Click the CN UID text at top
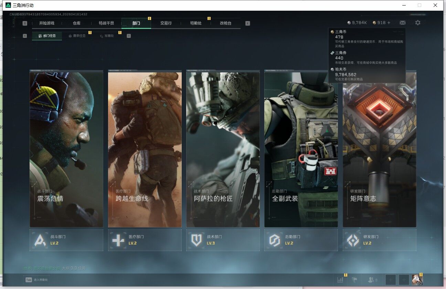The width and height of the screenshot is (446, 289). [x=49, y=14]
